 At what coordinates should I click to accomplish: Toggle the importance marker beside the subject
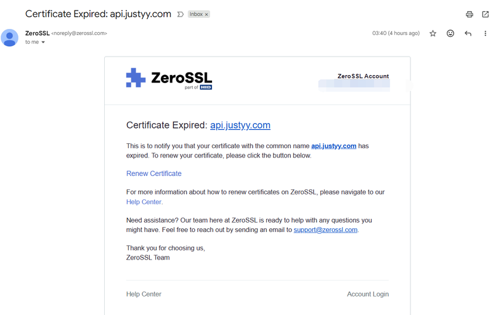pos(180,14)
